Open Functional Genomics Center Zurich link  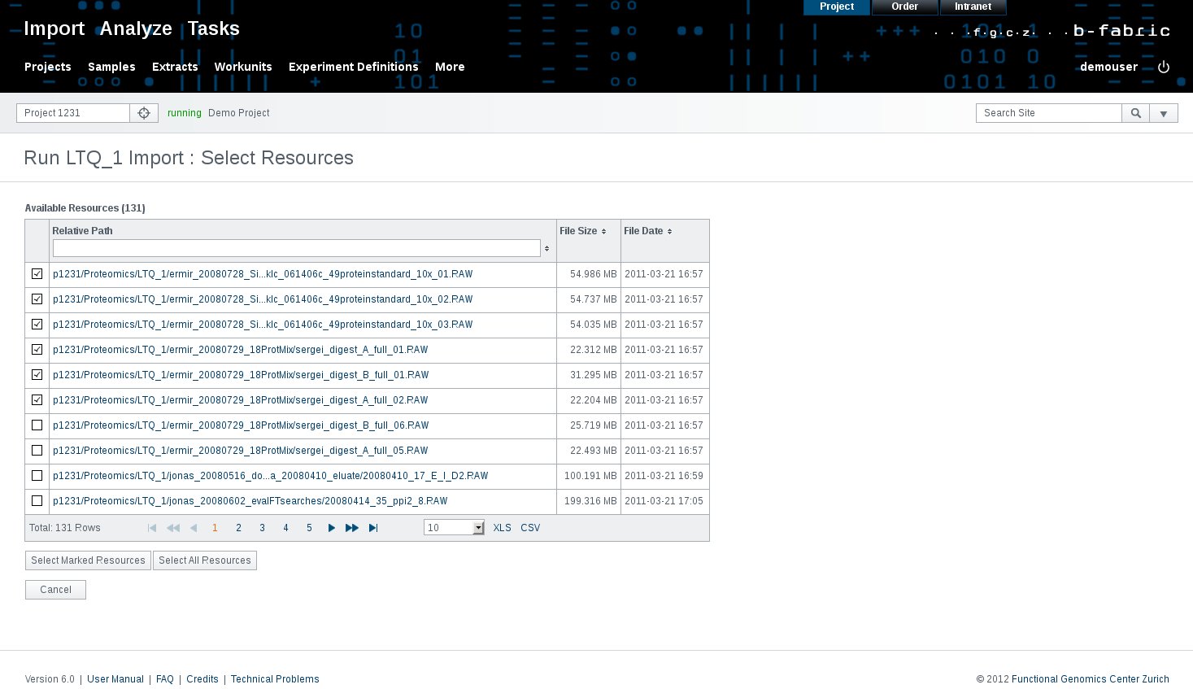tap(1091, 679)
